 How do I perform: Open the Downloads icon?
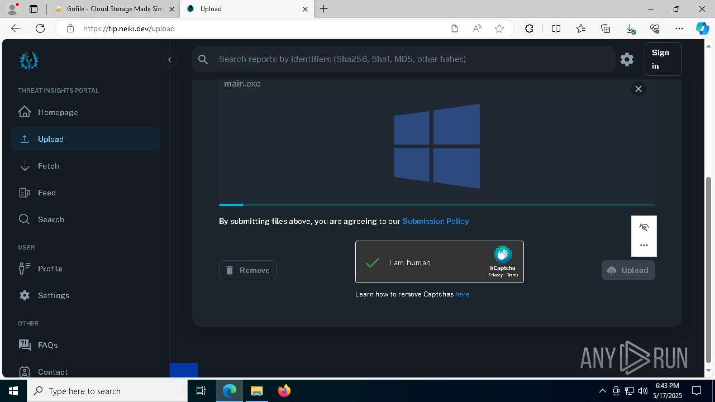(630, 28)
